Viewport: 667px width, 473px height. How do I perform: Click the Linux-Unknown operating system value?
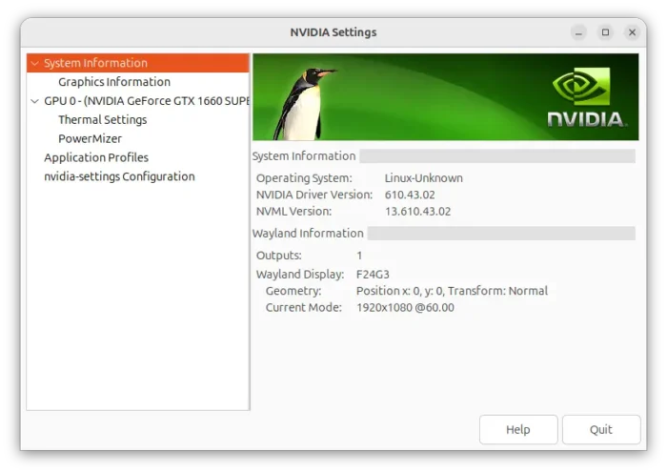tap(424, 178)
